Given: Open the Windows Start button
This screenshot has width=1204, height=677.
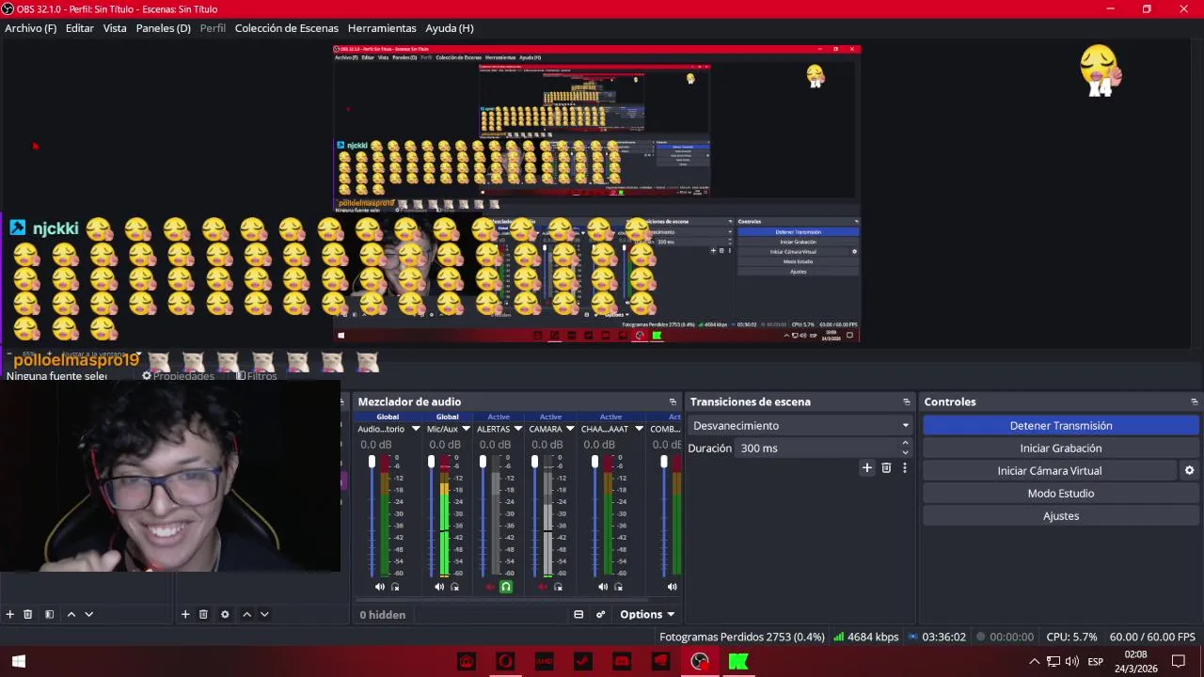Looking at the screenshot, I should [x=18, y=661].
